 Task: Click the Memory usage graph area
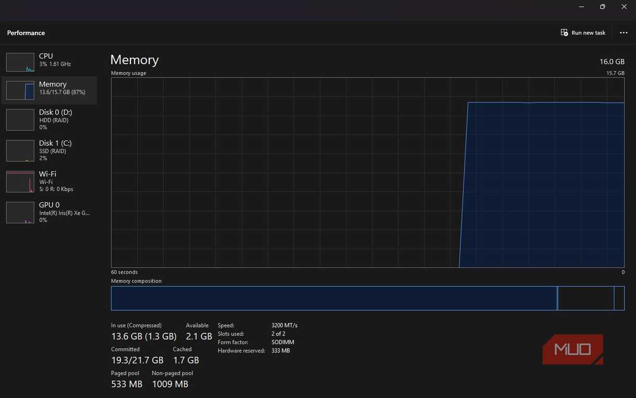tap(367, 172)
